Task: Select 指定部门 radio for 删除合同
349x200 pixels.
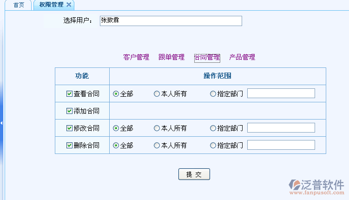Action: [213, 145]
